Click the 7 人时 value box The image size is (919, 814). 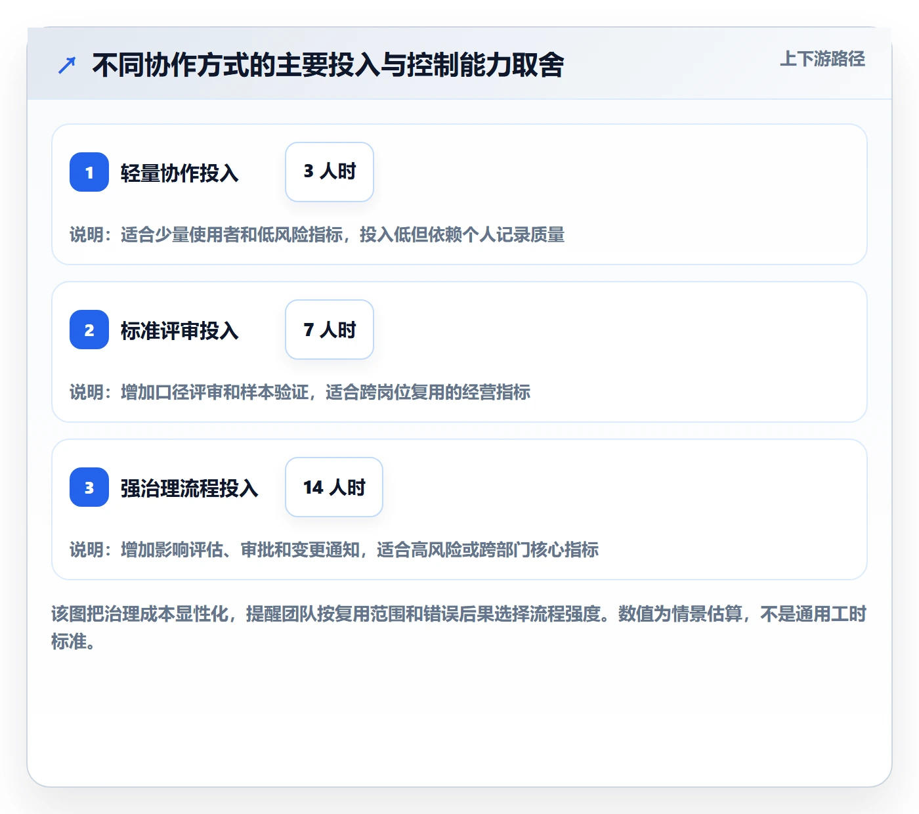330,330
